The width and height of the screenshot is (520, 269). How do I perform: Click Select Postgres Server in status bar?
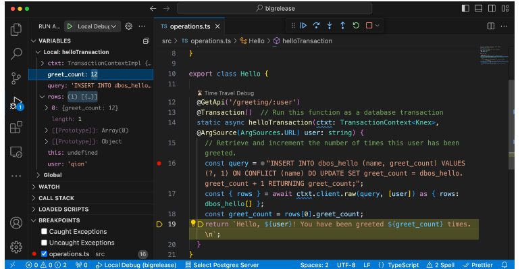coord(222,265)
